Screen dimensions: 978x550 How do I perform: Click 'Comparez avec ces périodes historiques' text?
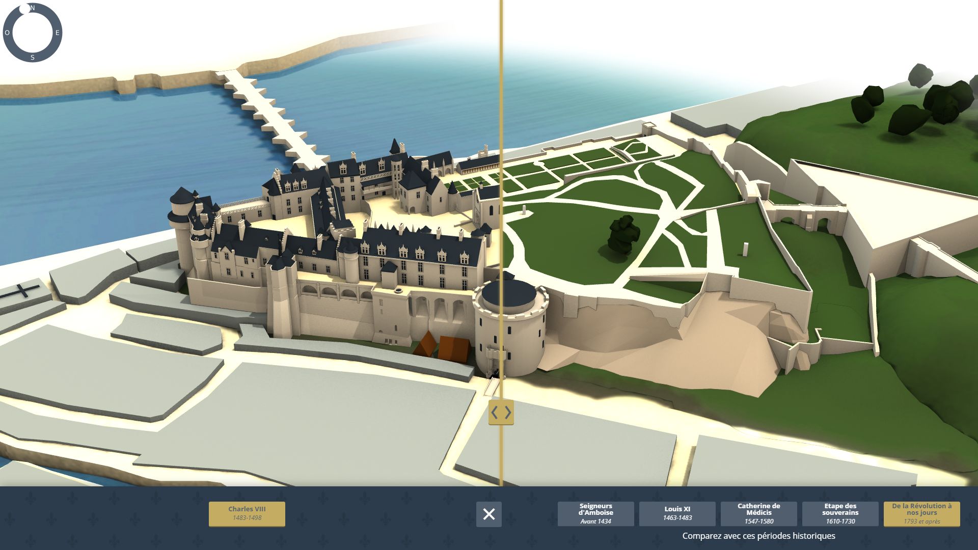coord(758,536)
